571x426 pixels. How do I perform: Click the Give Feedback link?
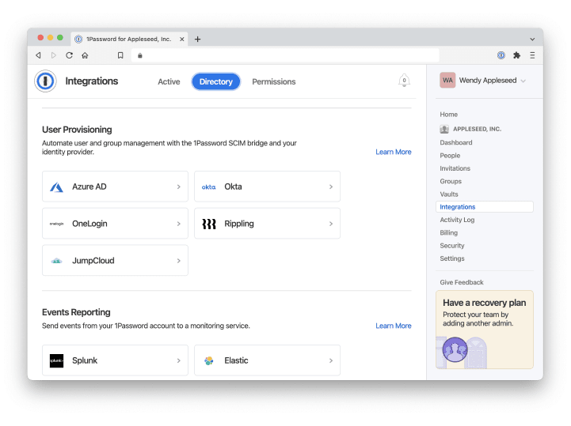click(x=462, y=282)
